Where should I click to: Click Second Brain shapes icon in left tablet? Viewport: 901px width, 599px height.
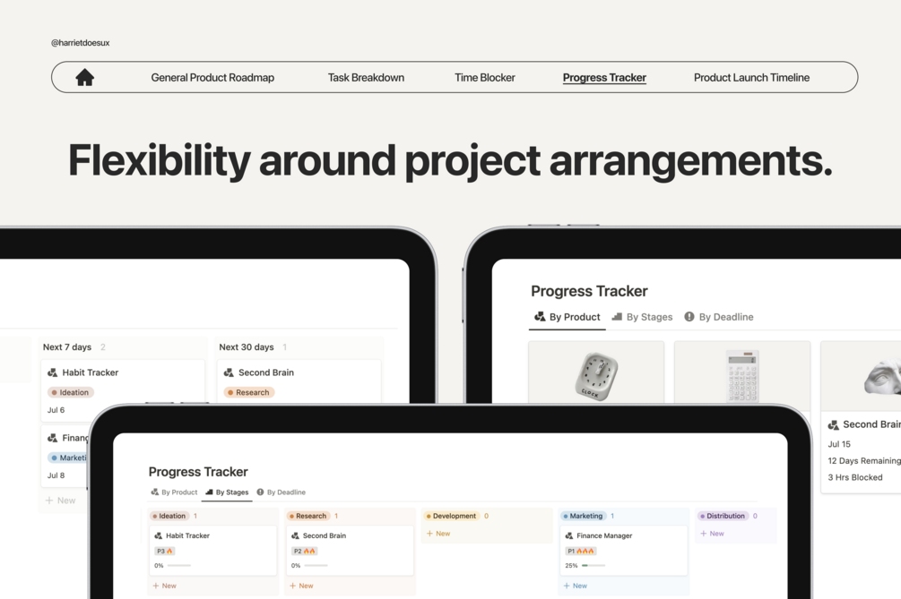click(x=229, y=372)
